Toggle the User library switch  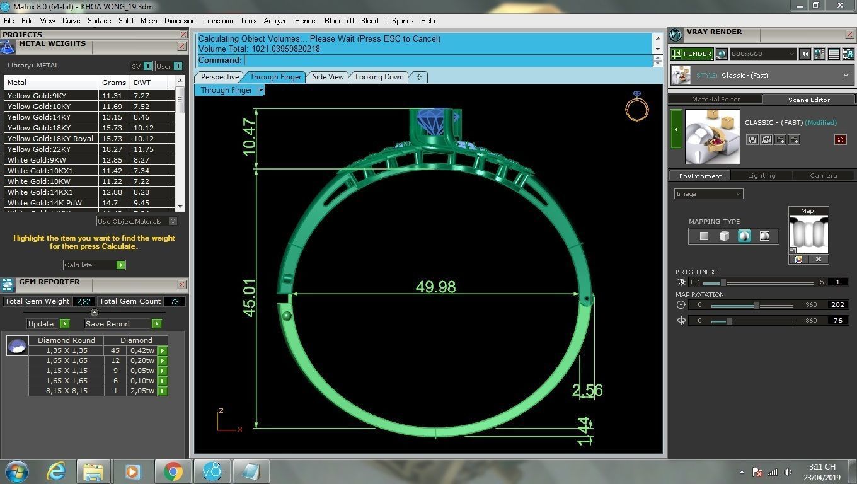(x=169, y=66)
